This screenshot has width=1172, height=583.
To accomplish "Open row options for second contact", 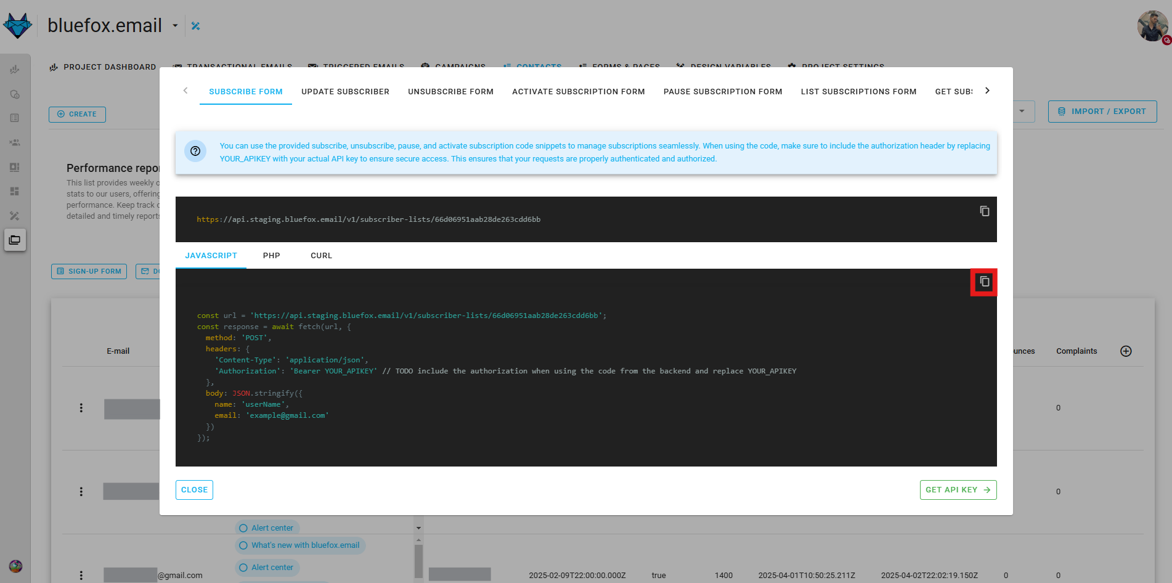I will [81, 492].
